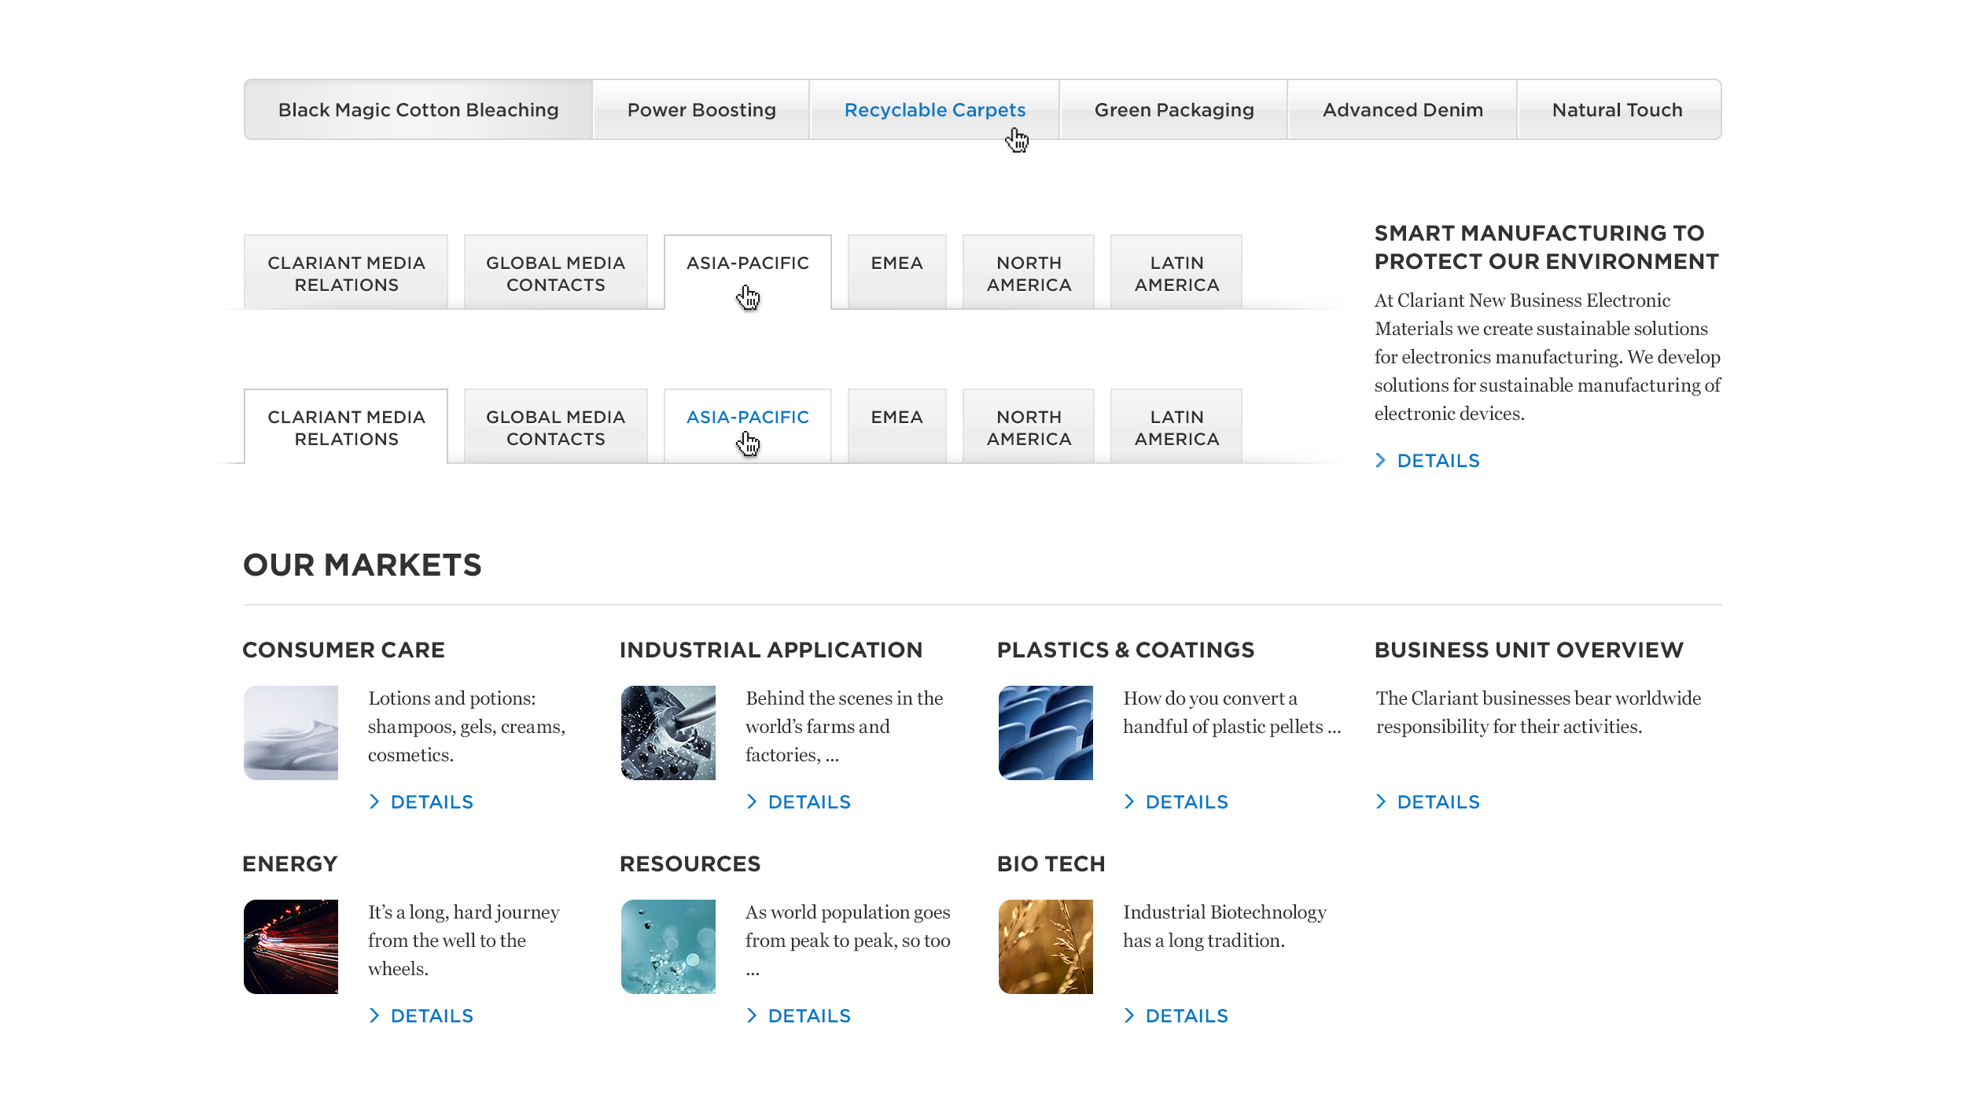Screen dimensions: 1966x1101
Task: Open Latin America in the lower tab row
Action: 1176,427
